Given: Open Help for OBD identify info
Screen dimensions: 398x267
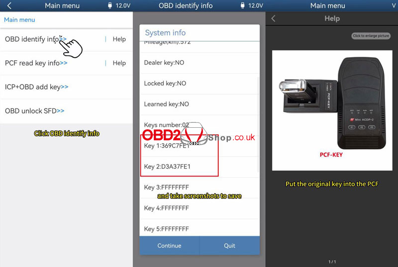Looking at the screenshot, I should [119, 39].
